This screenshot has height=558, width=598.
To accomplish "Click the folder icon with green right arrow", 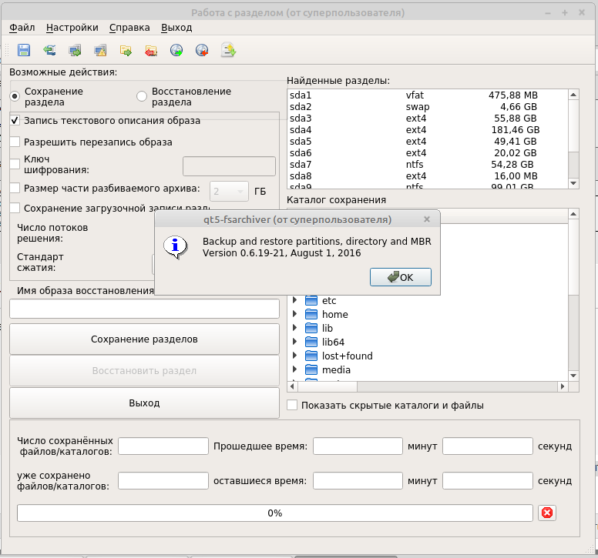I will click(126, 50).
